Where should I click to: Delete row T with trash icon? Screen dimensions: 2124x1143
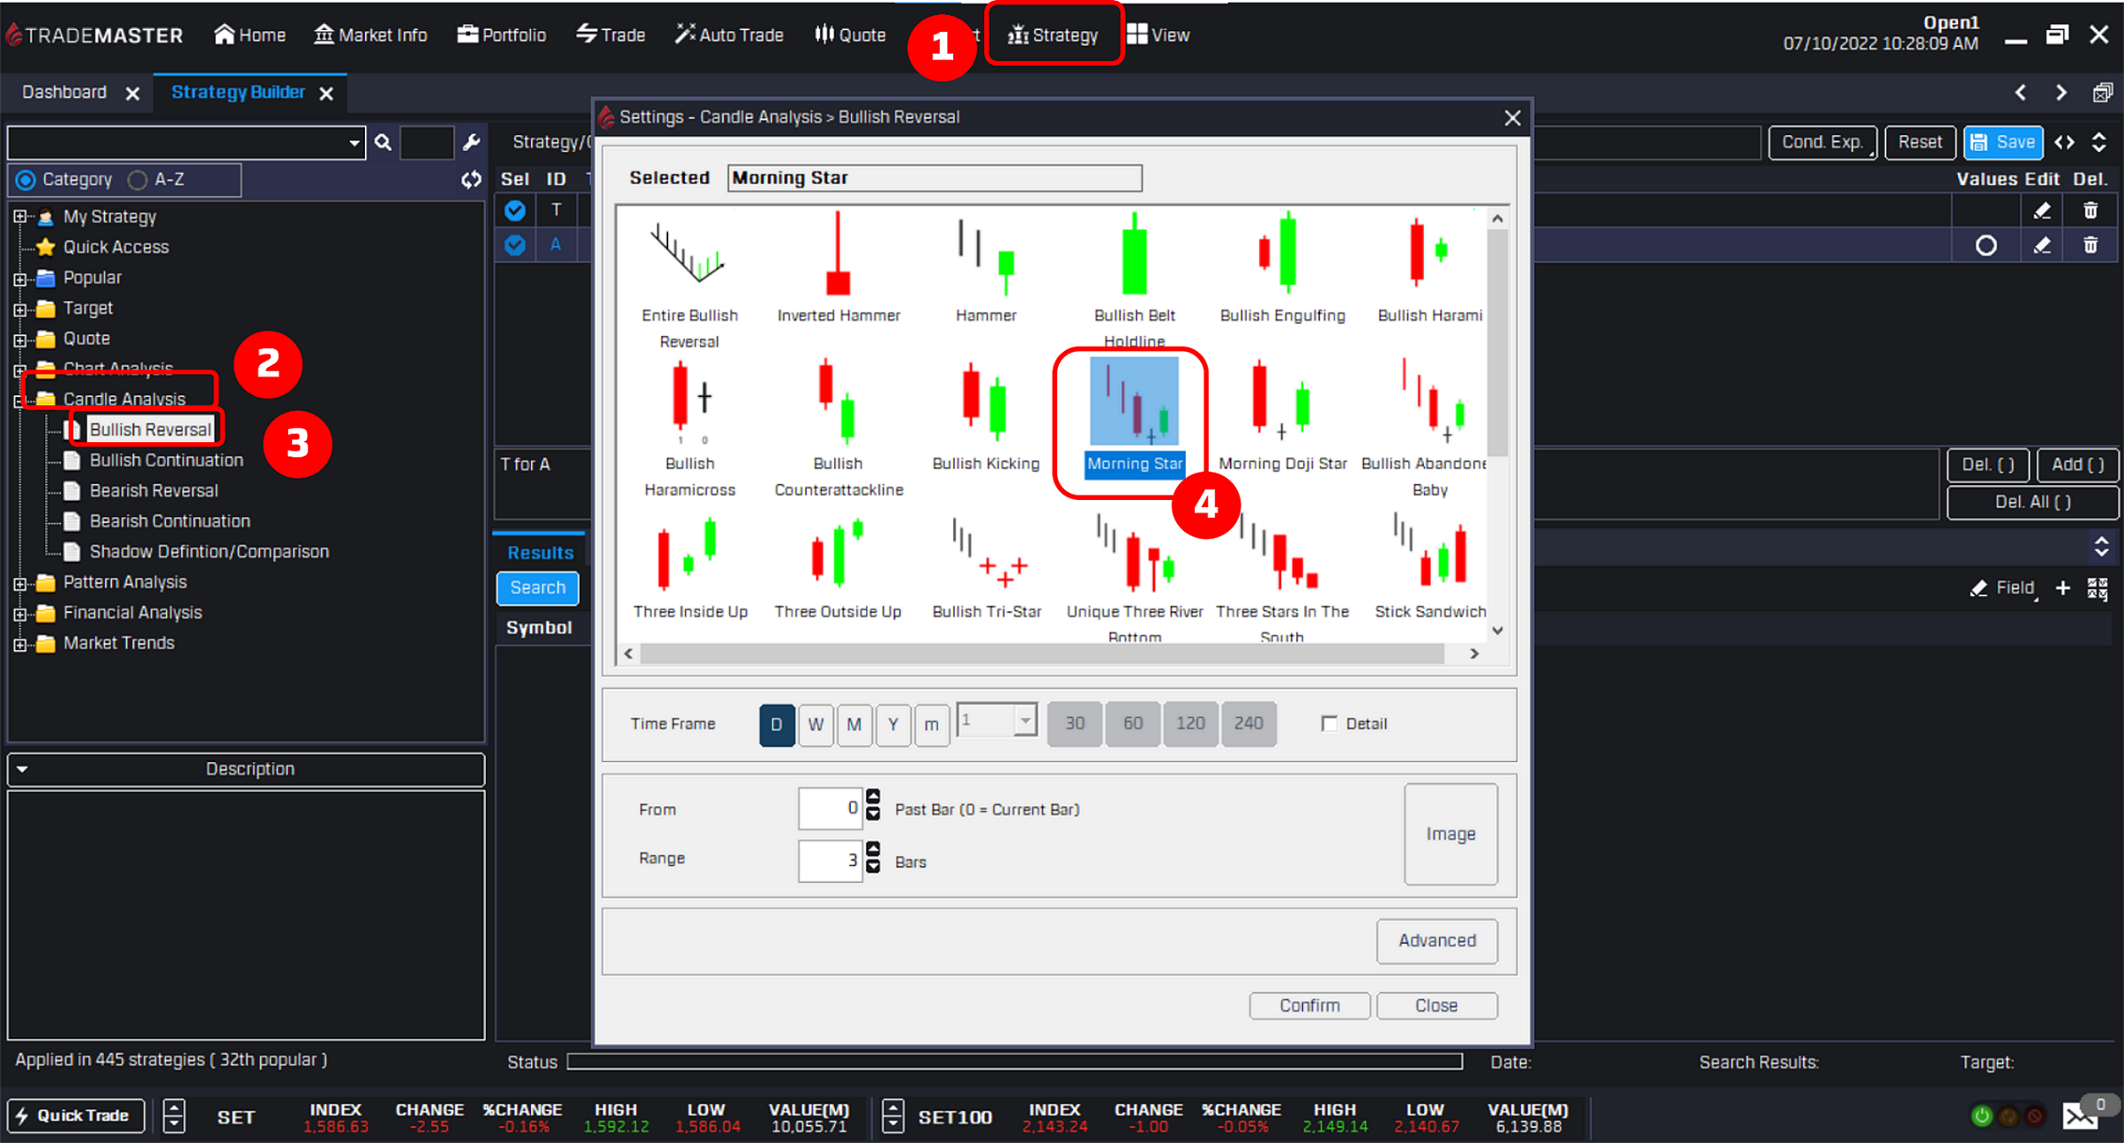(2090, 211)
